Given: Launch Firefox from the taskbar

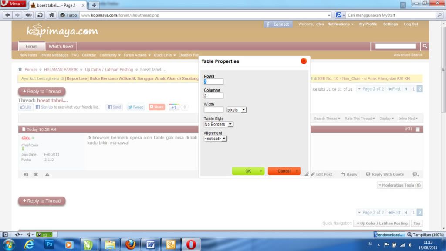Looking at the screenshot, I should point(130,244).
